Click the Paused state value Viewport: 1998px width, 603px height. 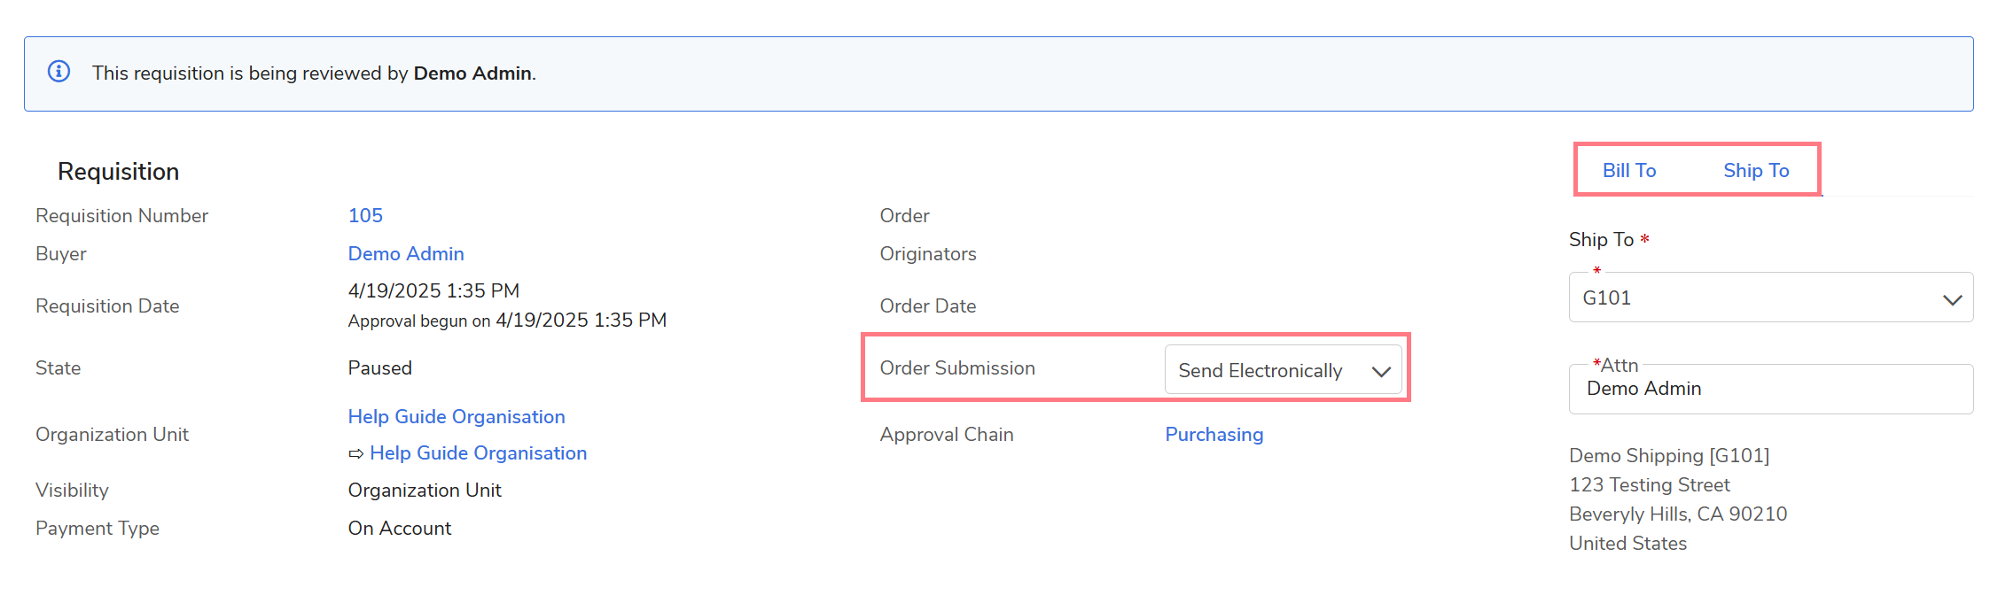pos(379,367)
